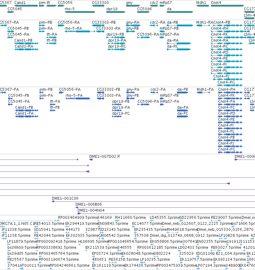Open protein da-PB

(182, 90)
